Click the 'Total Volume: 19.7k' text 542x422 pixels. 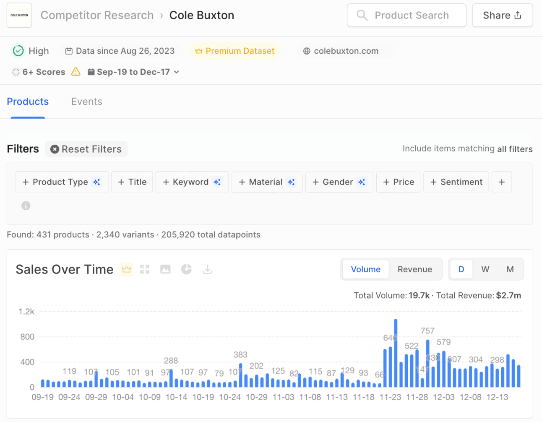click(392, 295)
